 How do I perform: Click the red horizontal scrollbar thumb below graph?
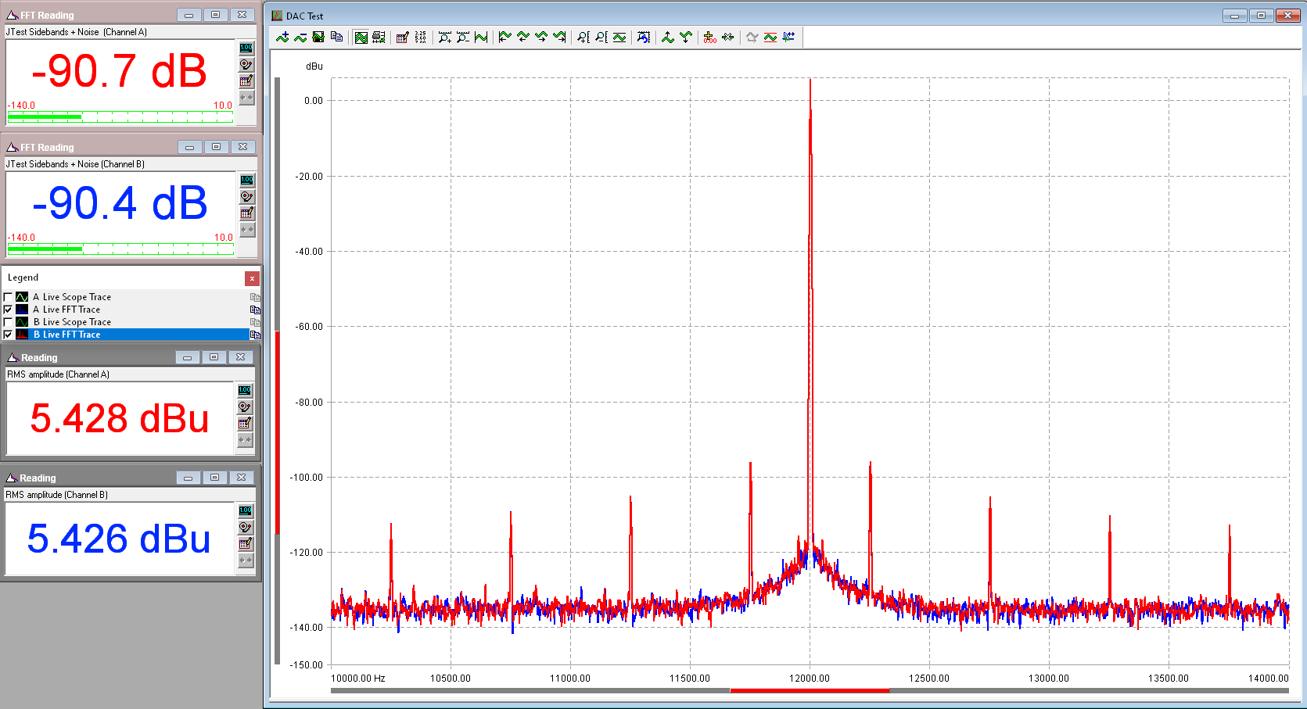[809, 690]
